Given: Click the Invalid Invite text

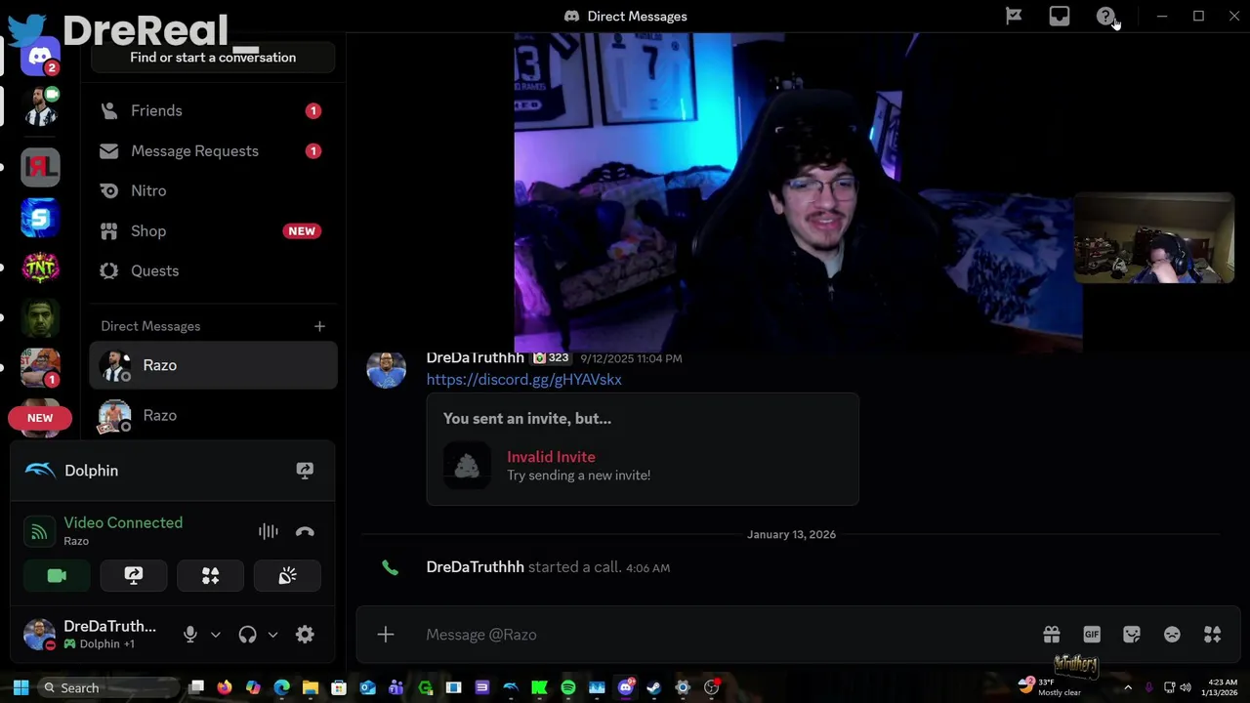Looking at the screenshot, I should [551, 457].
